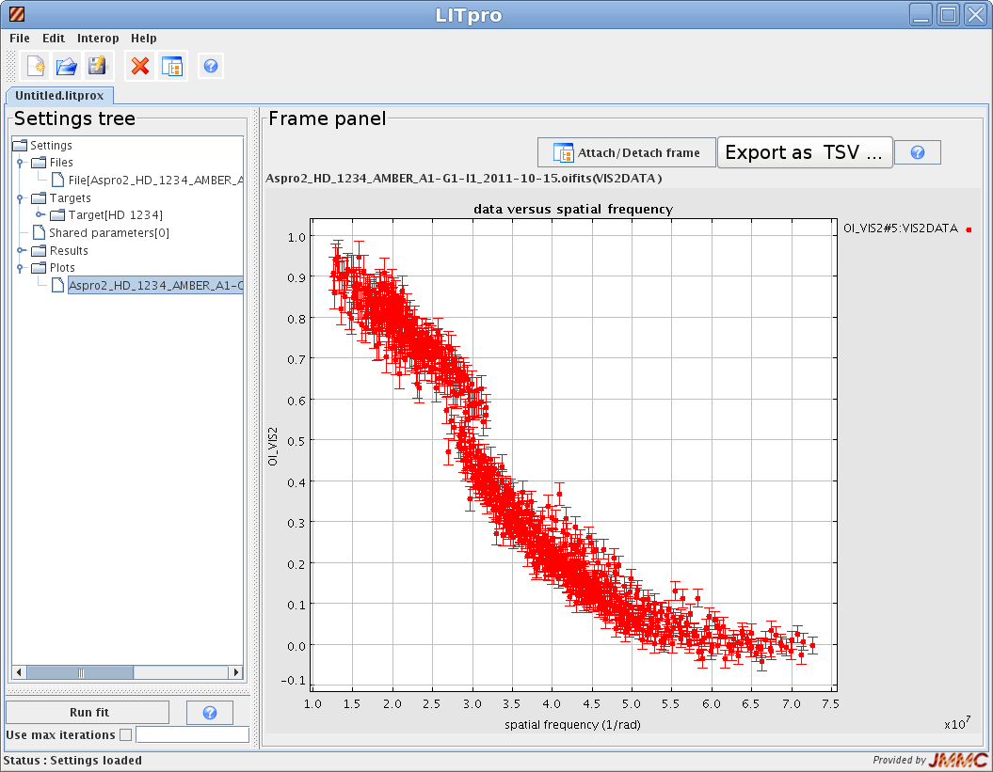Click the oifits(VIS2DATA) file name label
The width and height of the screenshot is (993, 772).
click(464, 179)
